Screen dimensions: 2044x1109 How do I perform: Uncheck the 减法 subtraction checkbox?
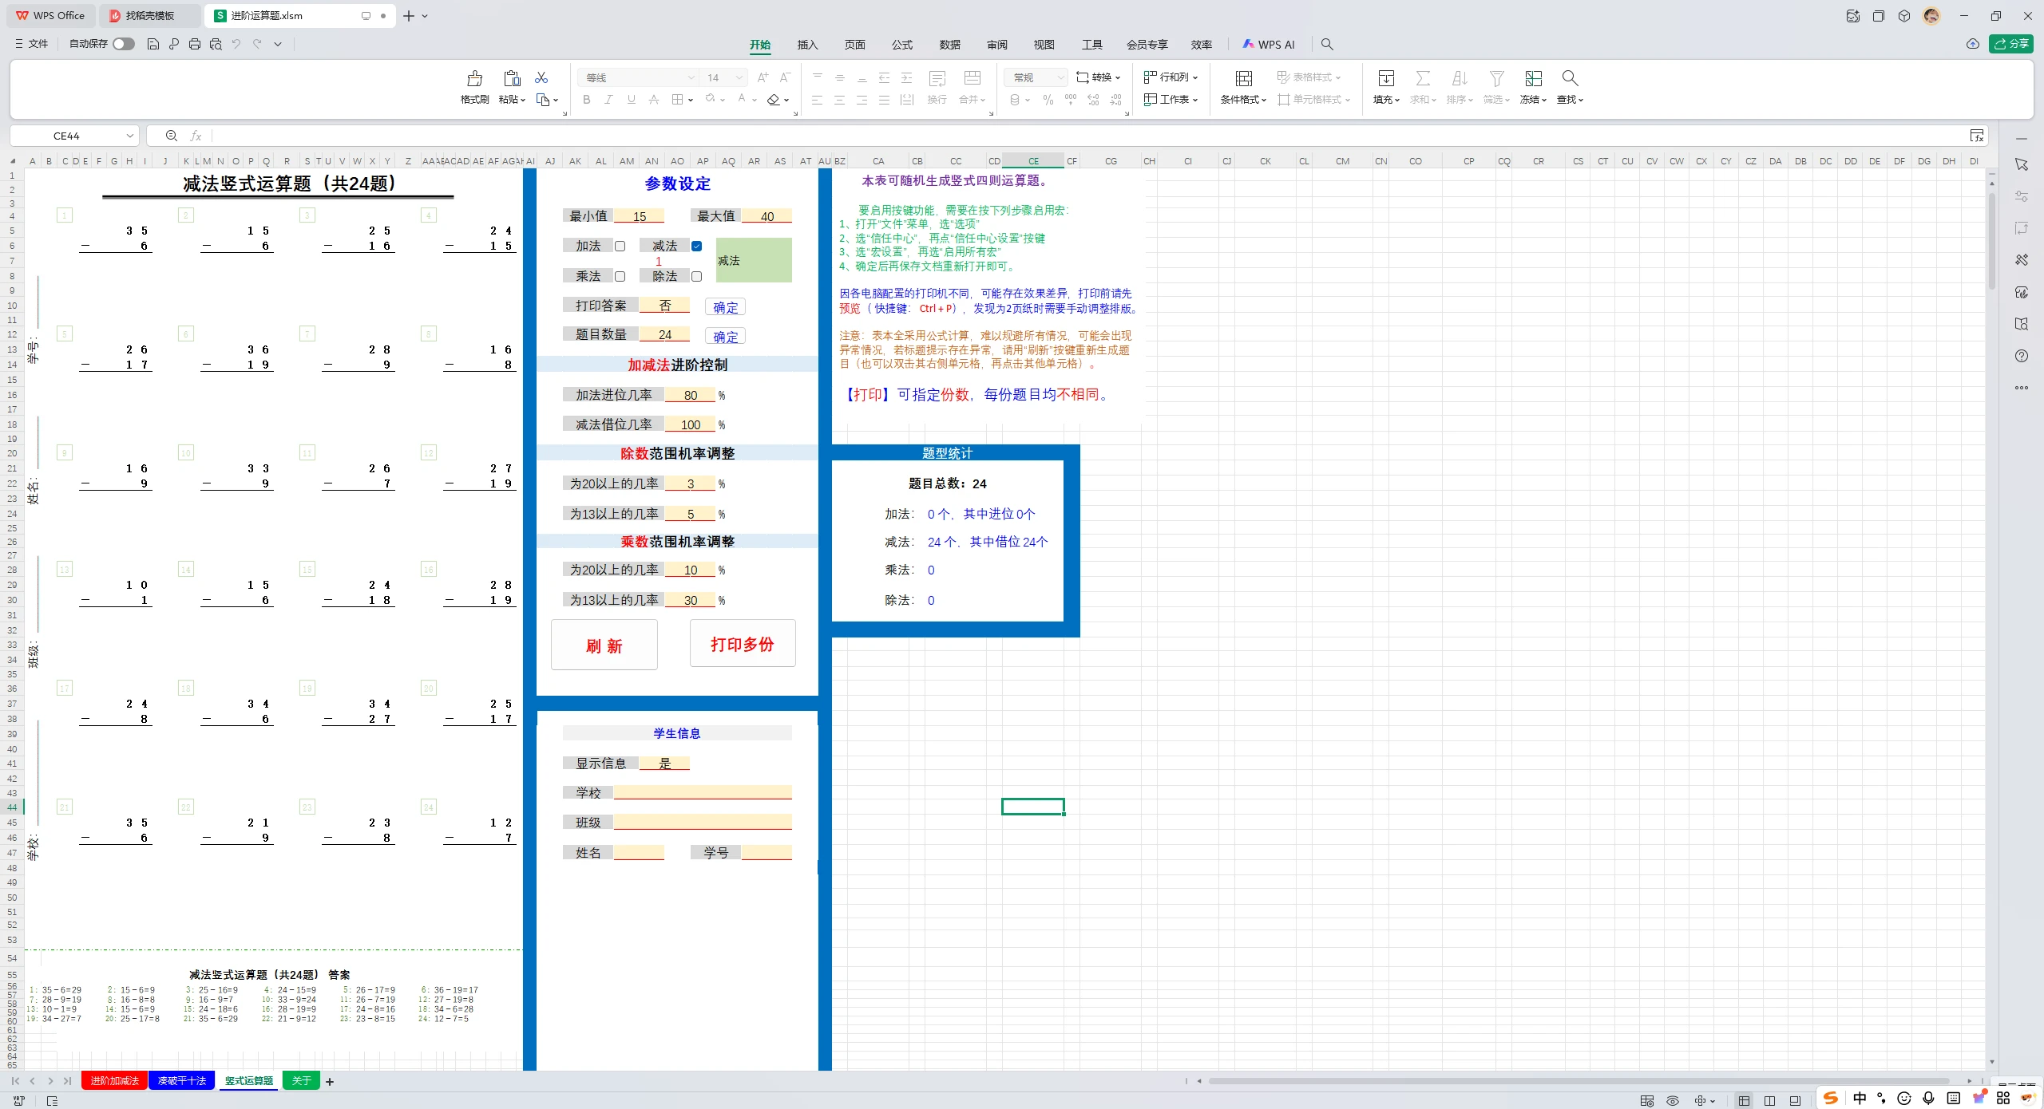[x=696, y=247]
